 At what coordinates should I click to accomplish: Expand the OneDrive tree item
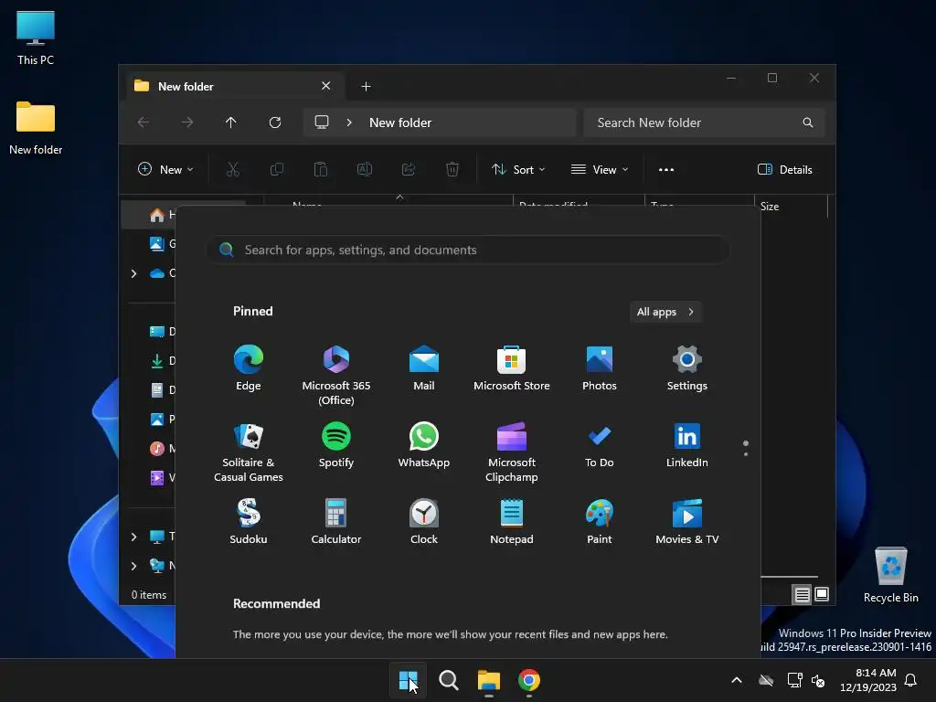pyautogui.click(x=133, y=273)
